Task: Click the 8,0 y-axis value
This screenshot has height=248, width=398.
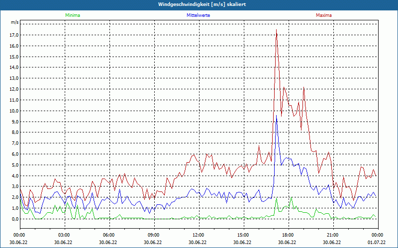Action: (15, 132)
